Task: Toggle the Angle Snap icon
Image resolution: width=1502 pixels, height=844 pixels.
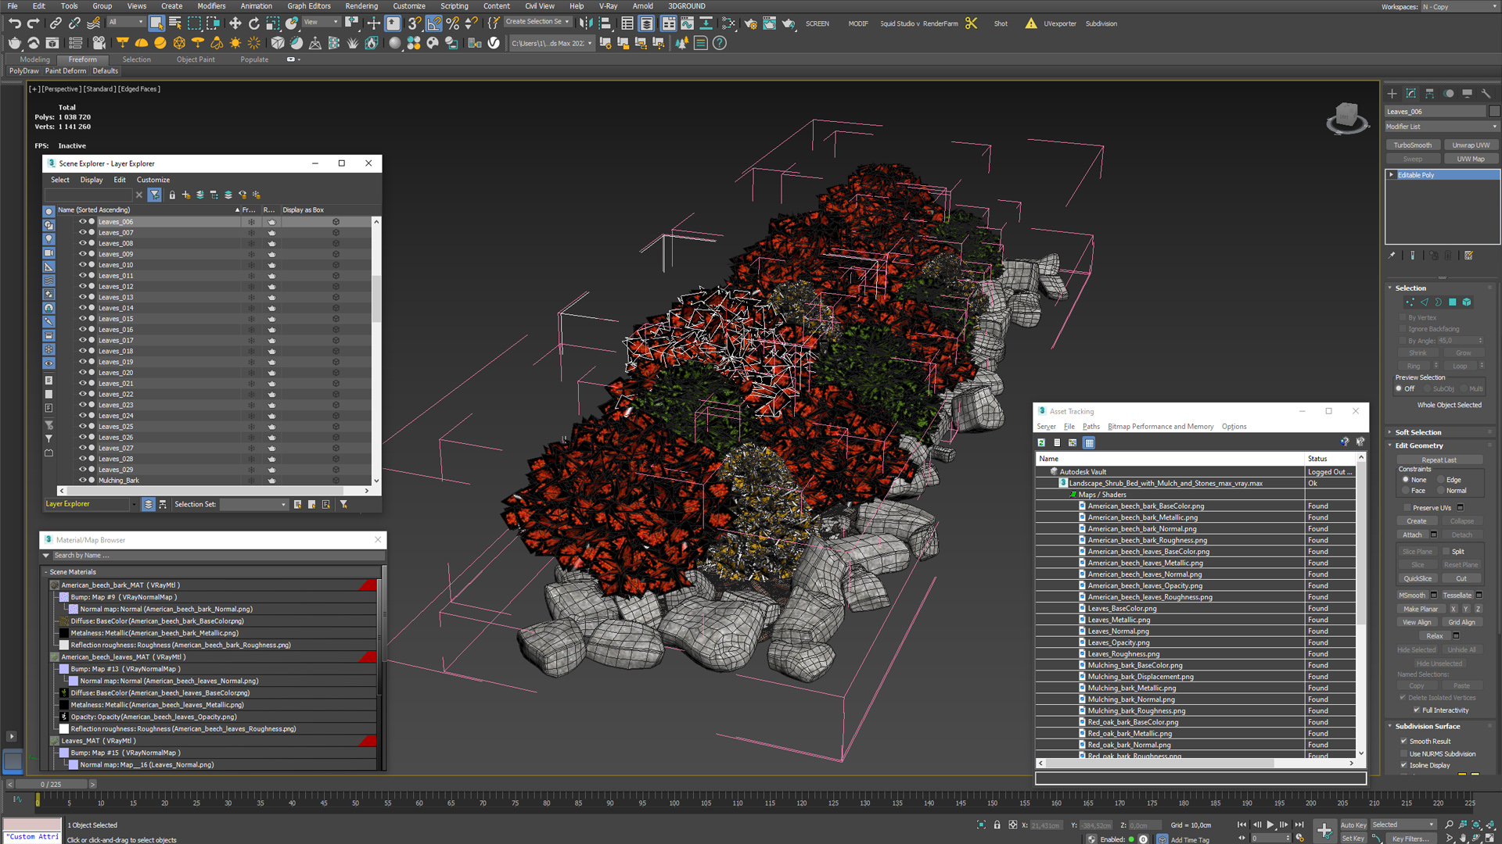Action: click(434, 23)
